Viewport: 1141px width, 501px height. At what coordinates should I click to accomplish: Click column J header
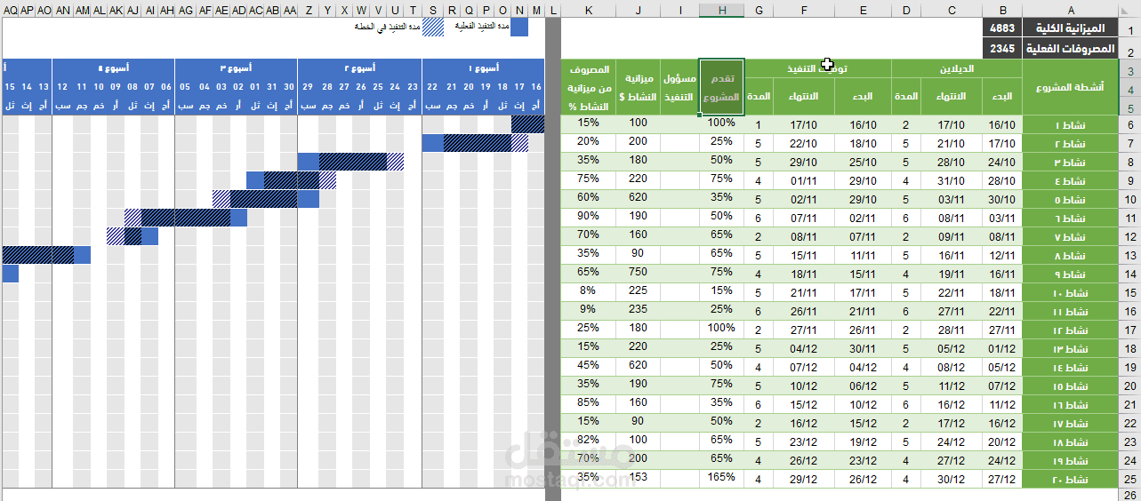pyautogui.click(x=639, y=10)
